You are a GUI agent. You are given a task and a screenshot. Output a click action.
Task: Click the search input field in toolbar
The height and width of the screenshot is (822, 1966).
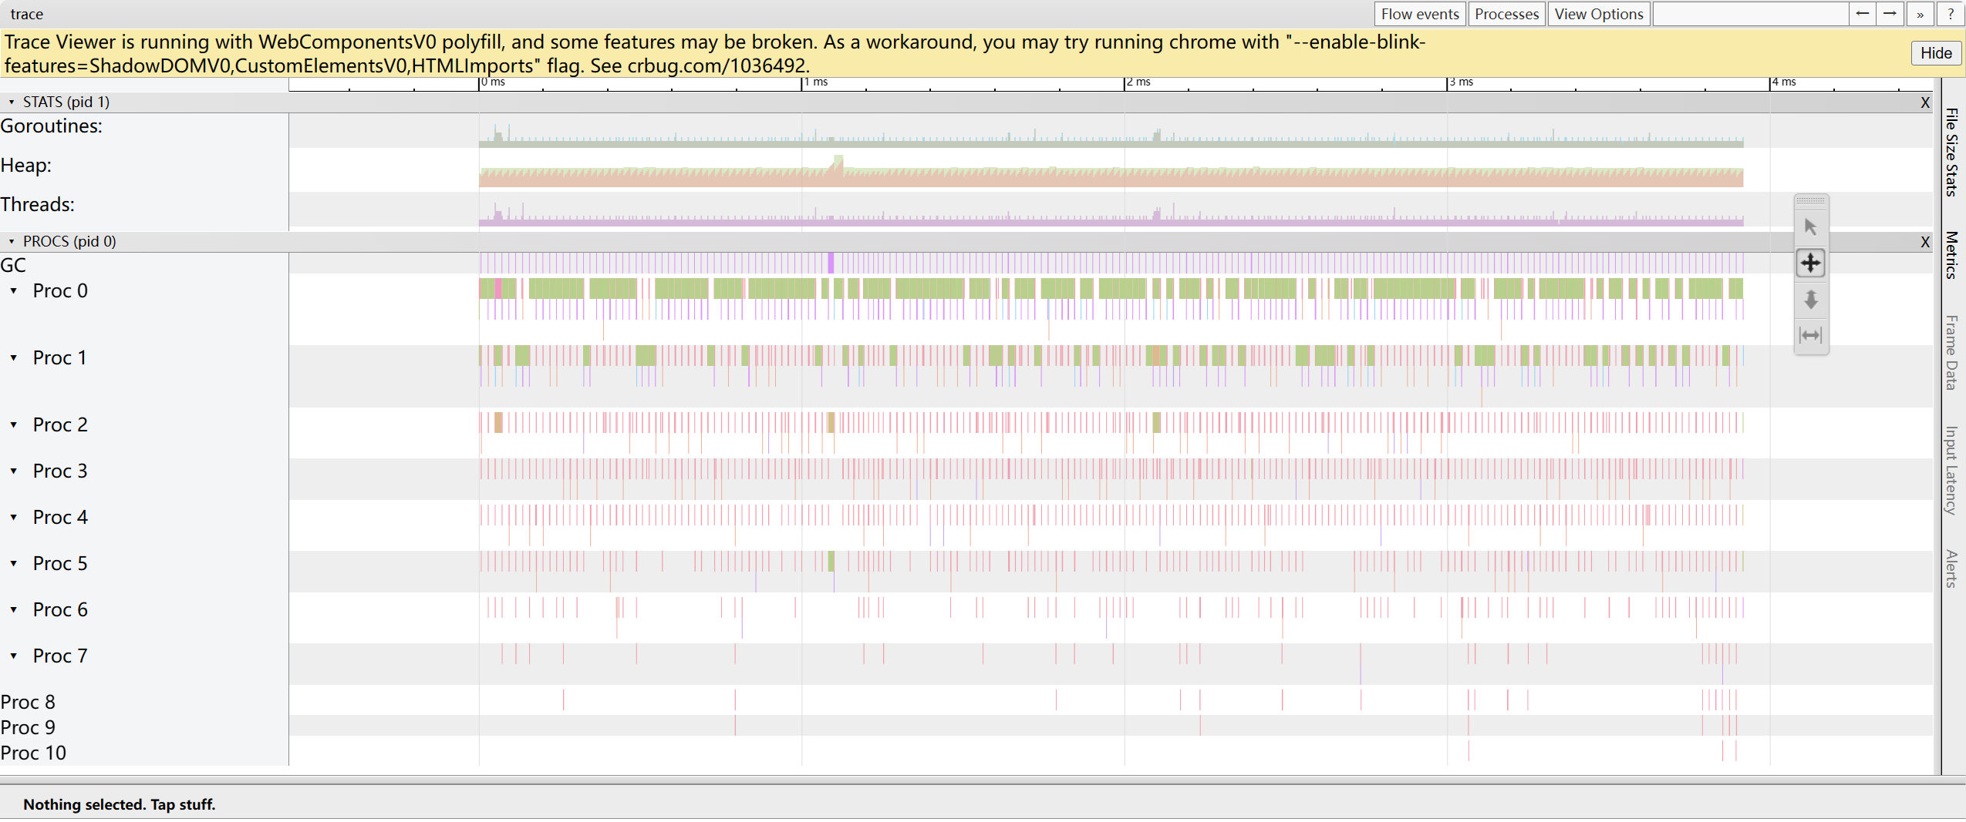(x=1750, y=14)
